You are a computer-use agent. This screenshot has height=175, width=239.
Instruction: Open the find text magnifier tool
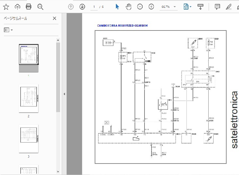tap(40, 7)
